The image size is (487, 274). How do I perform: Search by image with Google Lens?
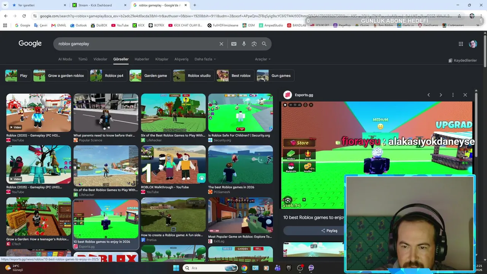(x=254, y=44)
